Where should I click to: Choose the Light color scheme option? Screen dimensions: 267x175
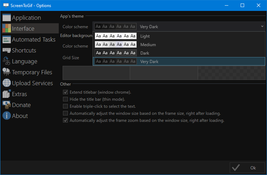coord(179,36)
